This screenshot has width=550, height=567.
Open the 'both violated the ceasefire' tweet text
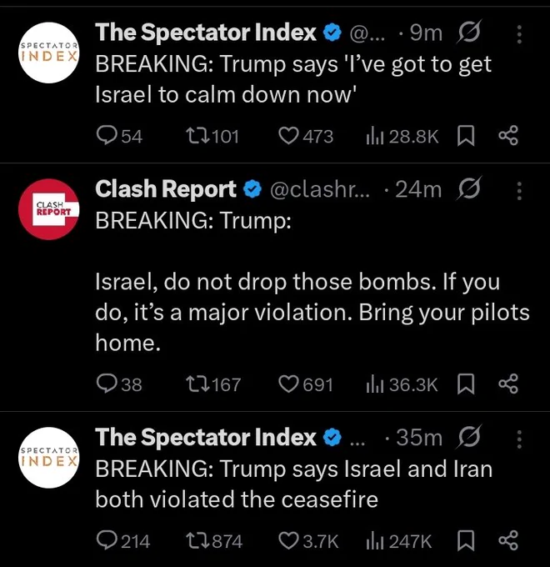294,484
